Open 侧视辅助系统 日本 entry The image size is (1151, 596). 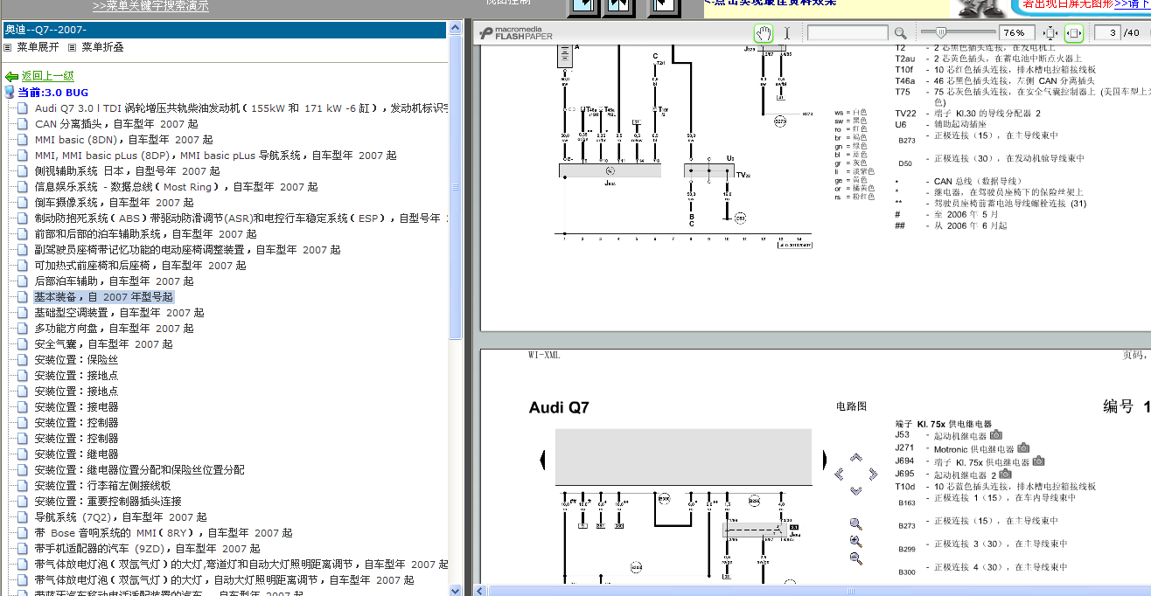pyautogui.click(x=127, y=171)
